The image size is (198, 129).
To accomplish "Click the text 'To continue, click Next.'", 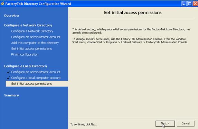I will pos(84,124).
